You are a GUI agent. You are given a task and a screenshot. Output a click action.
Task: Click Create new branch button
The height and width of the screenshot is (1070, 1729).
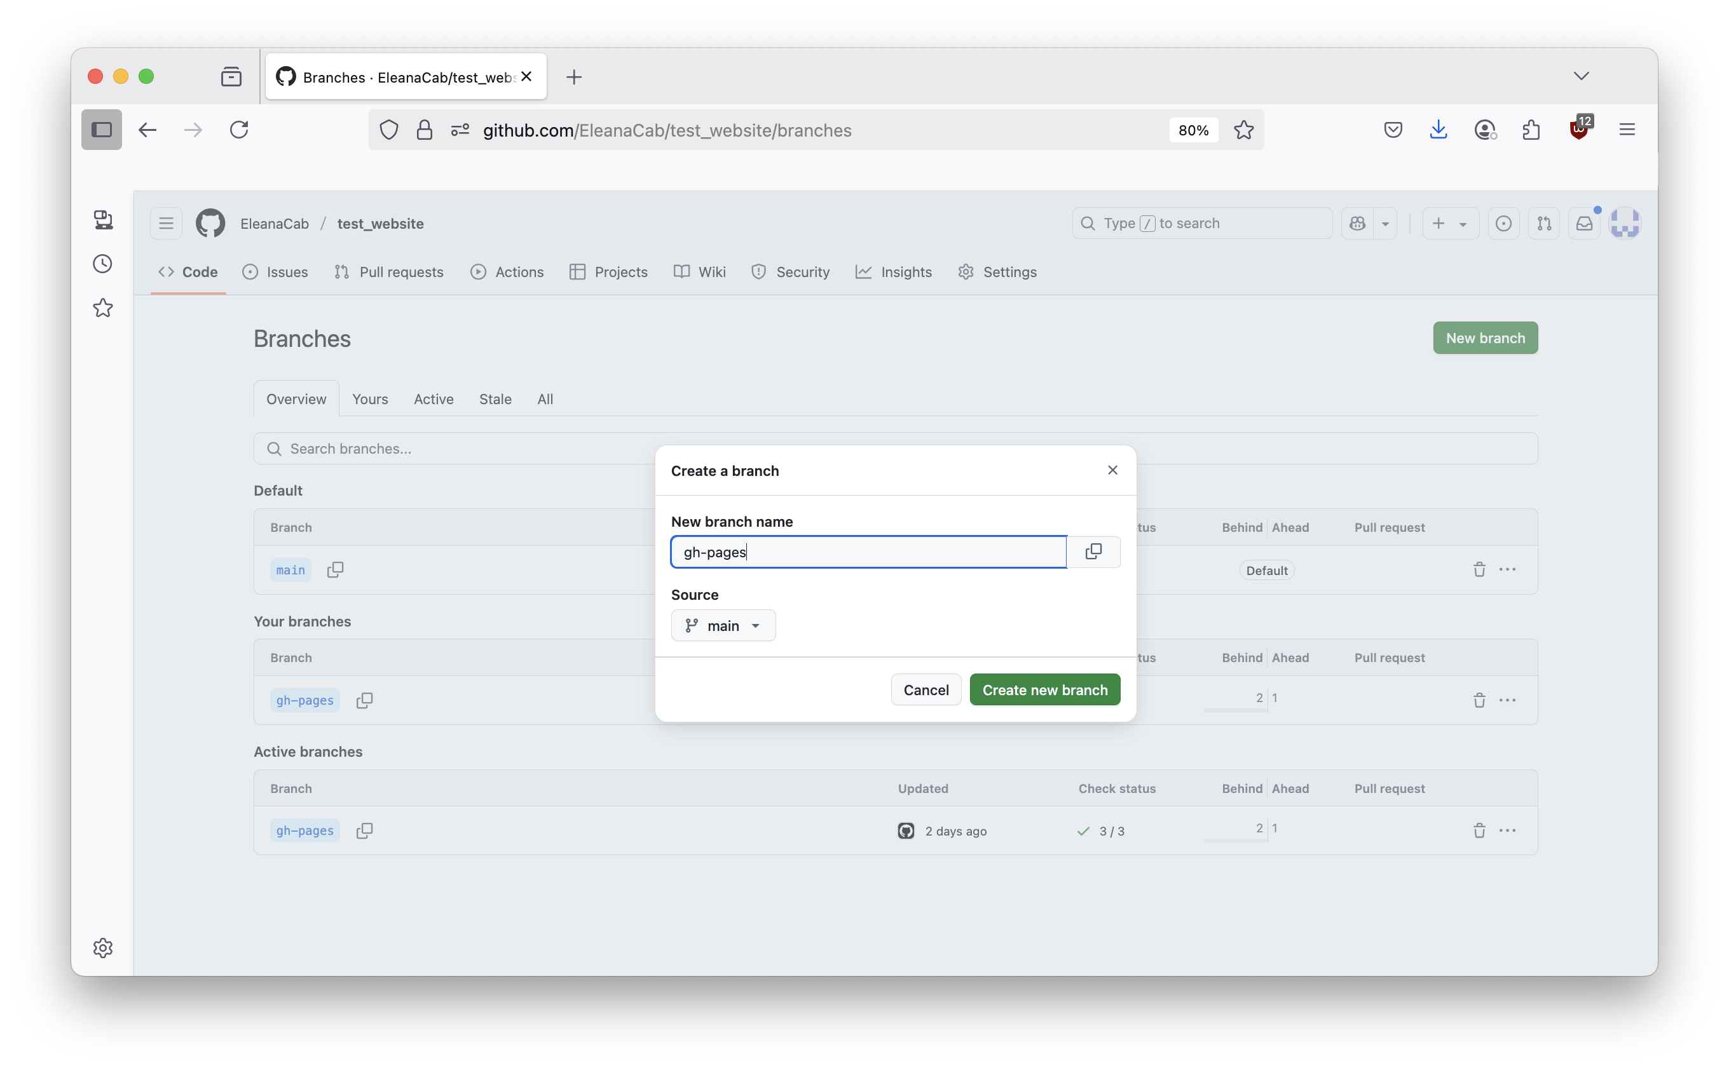point(1044,689)
